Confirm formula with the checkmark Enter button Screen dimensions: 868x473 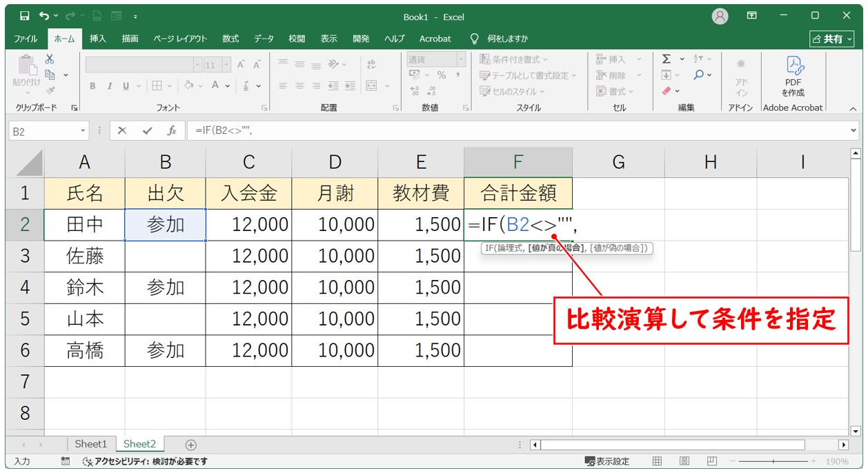click(x=147, y=130)
